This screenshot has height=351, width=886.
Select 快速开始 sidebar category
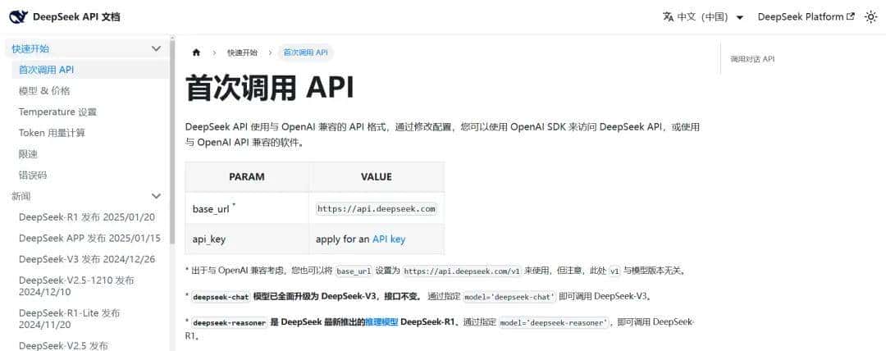[30, 48]
